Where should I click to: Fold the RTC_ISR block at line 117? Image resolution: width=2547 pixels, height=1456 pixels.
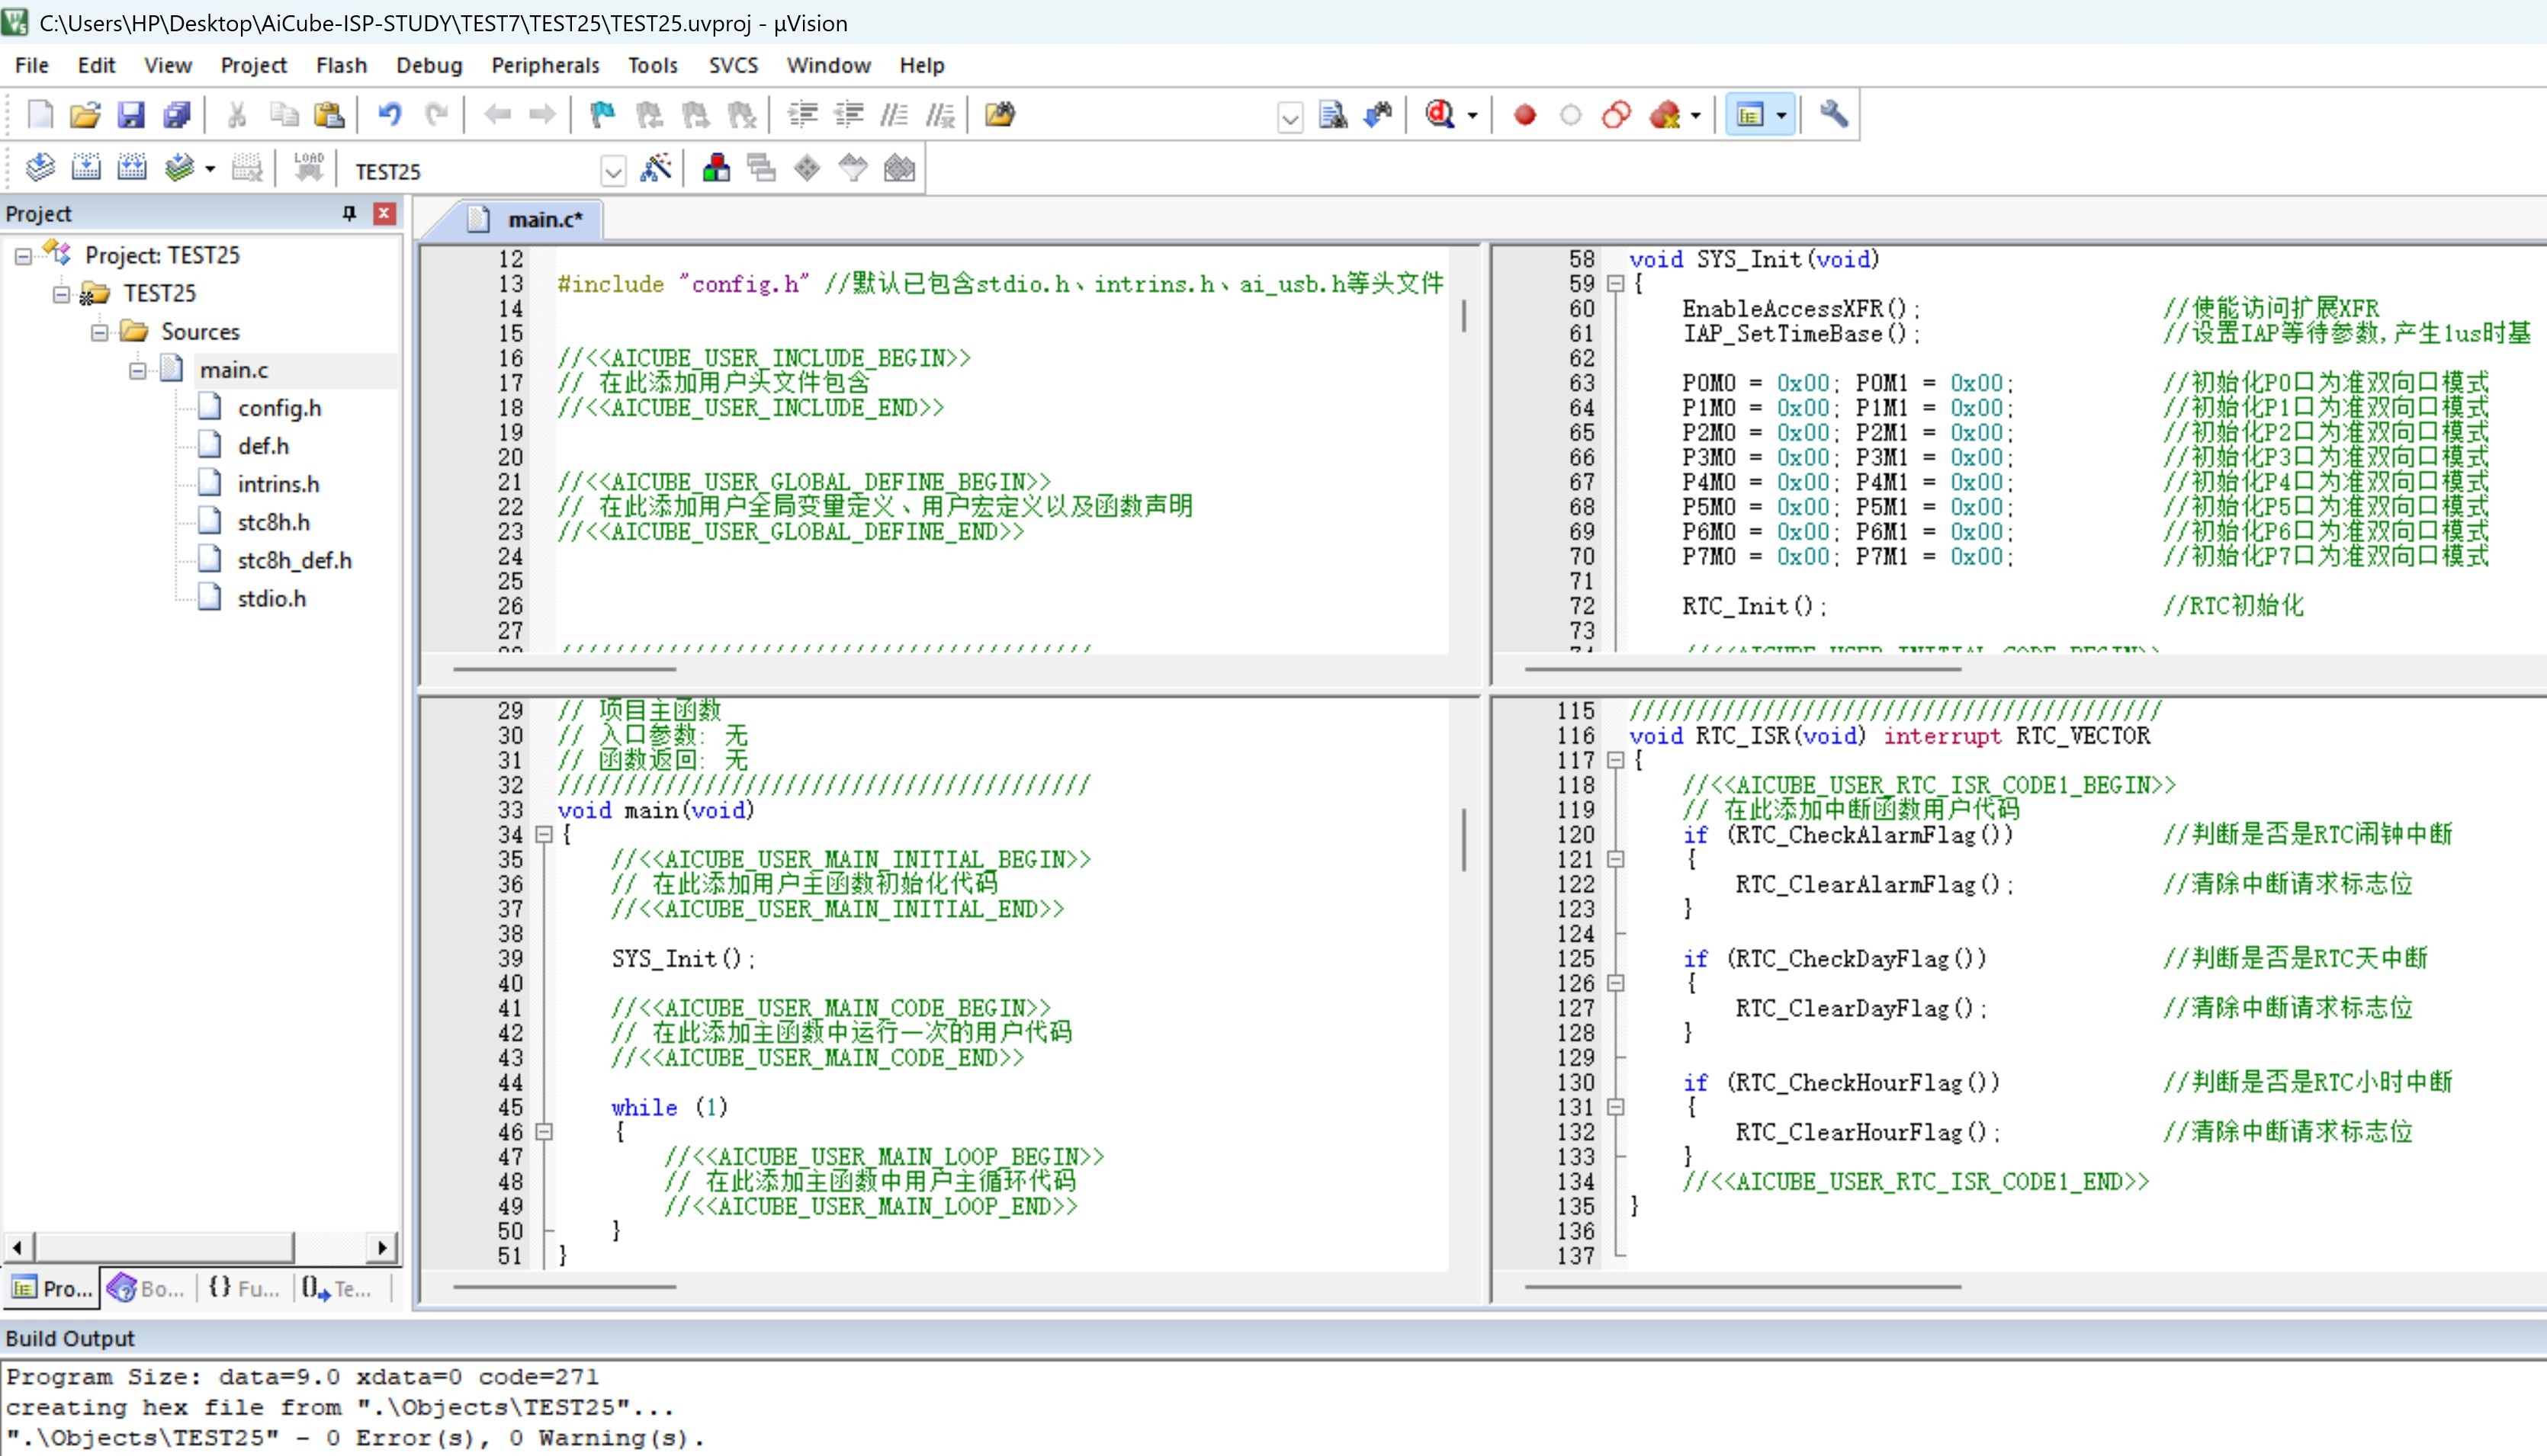[1614, 760]
